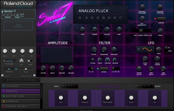Click the second folder icon in the preset bar
The height and width of the screenshot is (111, 174).
click(x=115, y=18)
